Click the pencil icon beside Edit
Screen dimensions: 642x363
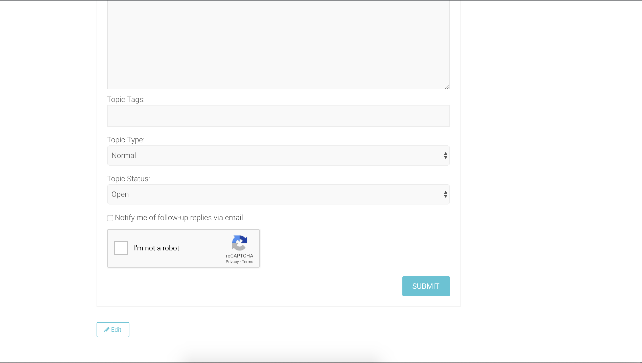(107, 330)
